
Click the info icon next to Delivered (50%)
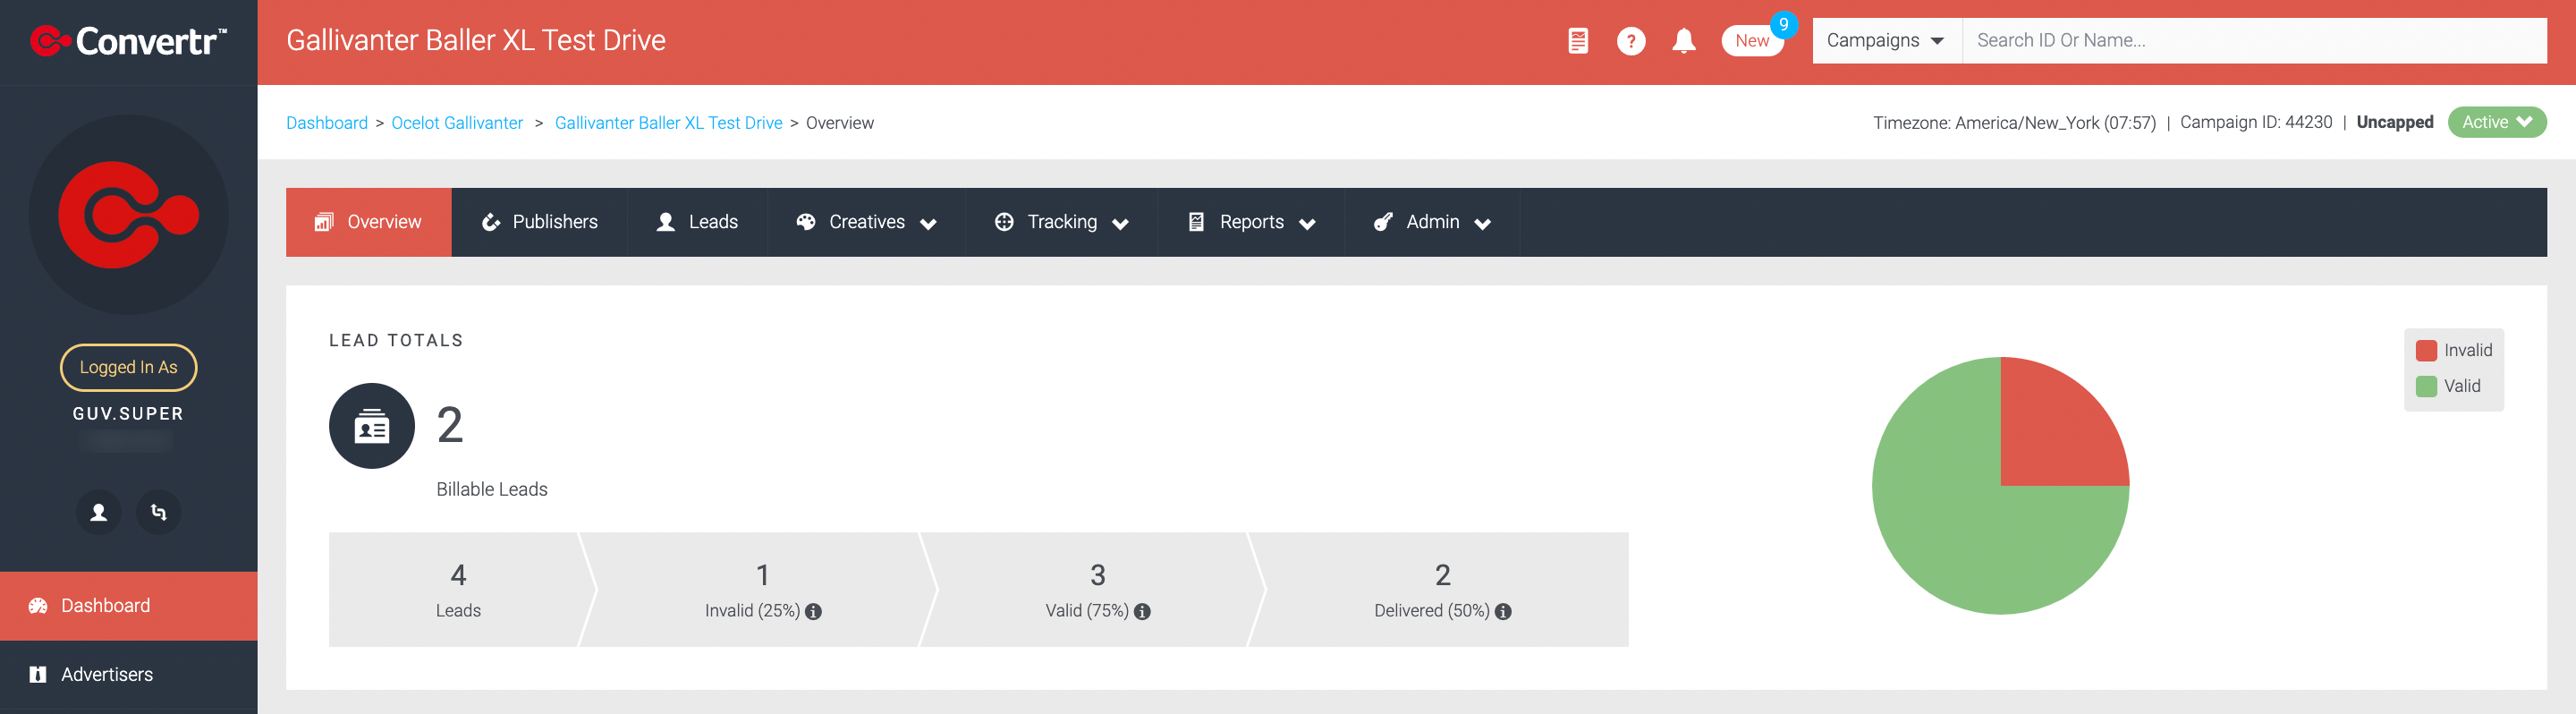coord(1503,612)
